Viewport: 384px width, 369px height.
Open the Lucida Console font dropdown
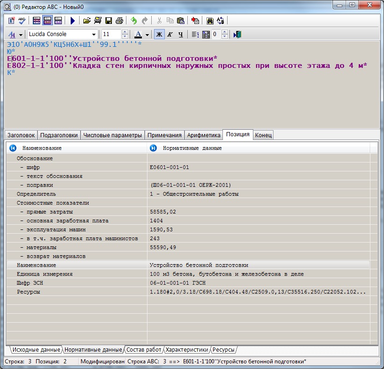[94, 34]
